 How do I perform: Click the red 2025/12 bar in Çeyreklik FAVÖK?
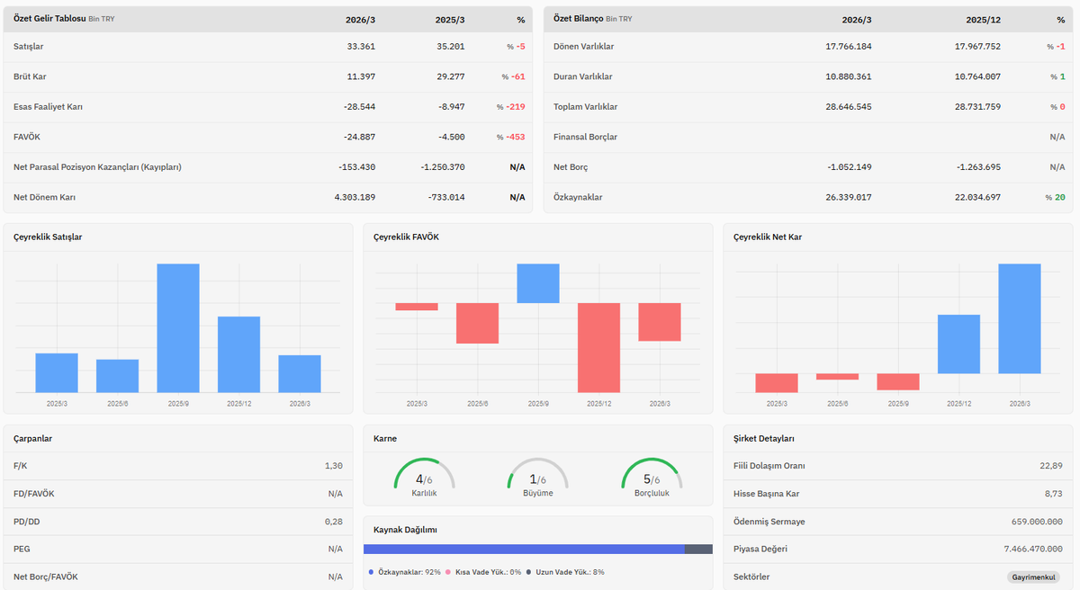[x=598, y=347]
